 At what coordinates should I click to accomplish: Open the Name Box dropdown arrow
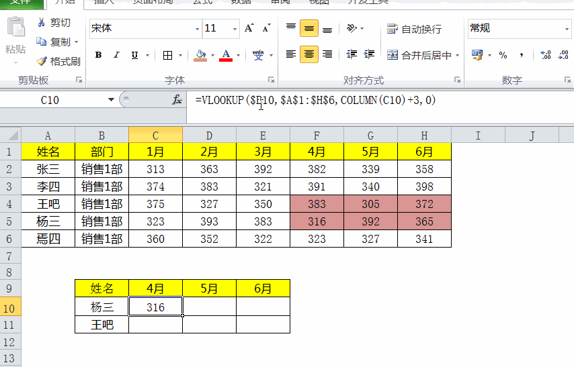111,99
